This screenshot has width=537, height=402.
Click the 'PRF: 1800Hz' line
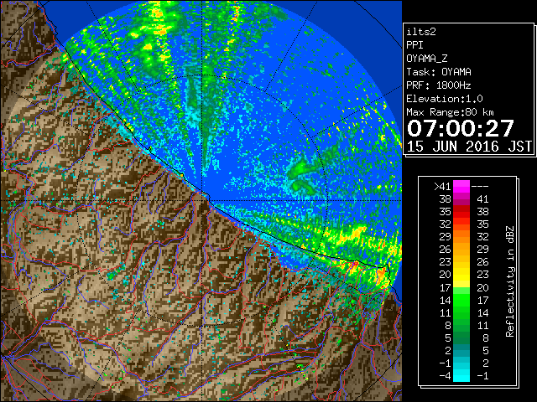(439, 85)
